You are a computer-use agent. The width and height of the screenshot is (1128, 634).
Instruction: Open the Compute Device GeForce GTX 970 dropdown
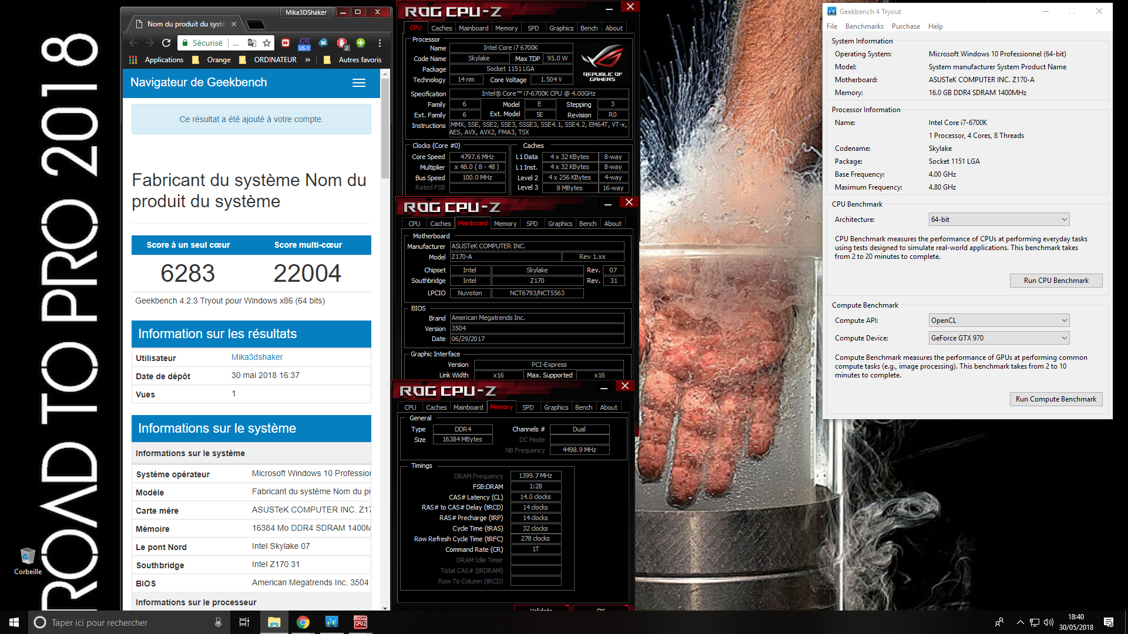999,338
